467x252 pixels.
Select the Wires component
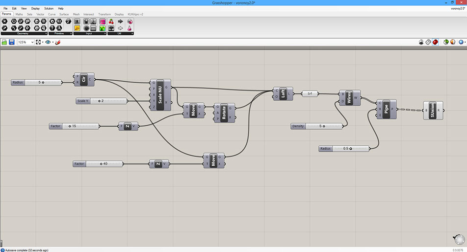(x=350, y=98)
